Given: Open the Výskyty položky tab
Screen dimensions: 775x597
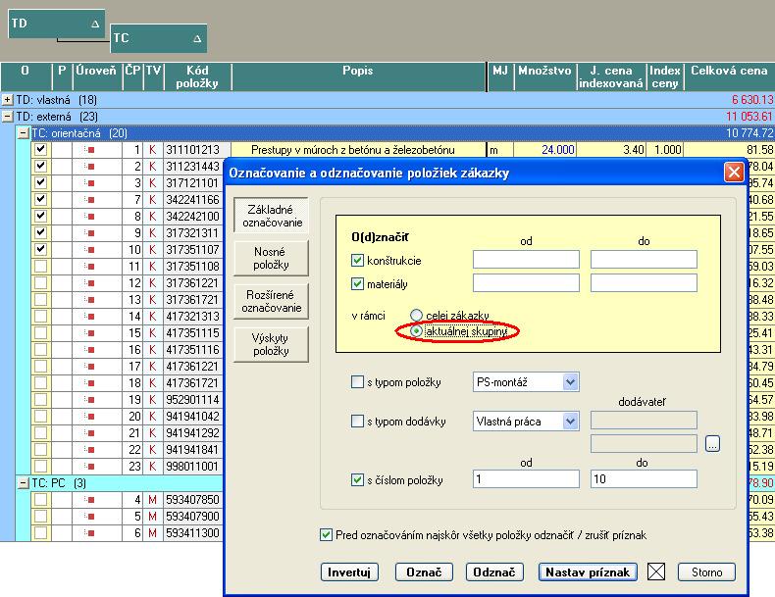Looking at the screenshot, I should coord(271,344).
